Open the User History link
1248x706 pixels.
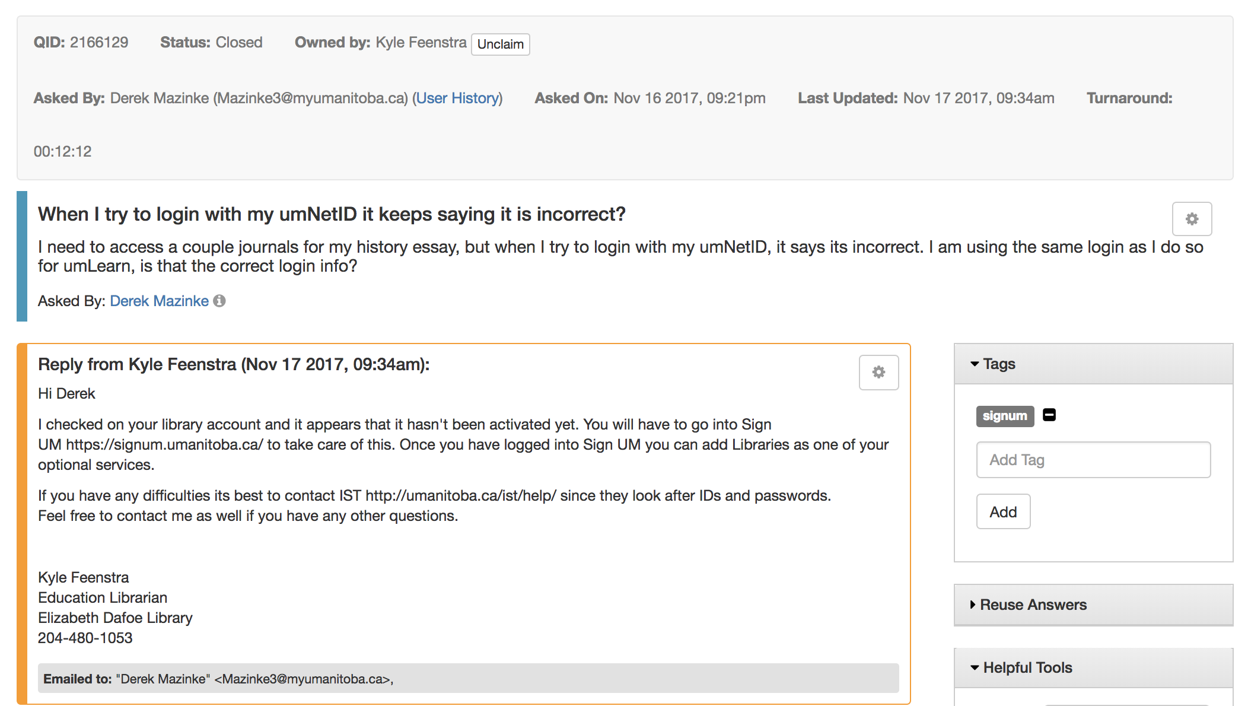point(457,98)
